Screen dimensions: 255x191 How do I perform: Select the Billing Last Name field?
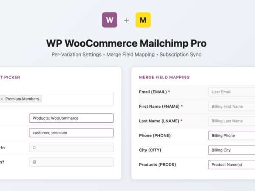(x=232, y=121)
